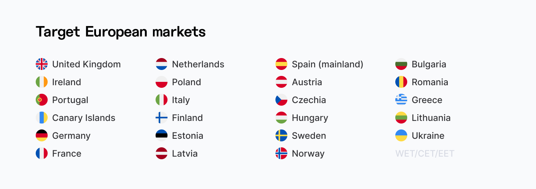Click the Lithuania country label
Screen dimensions: 536x189
coord(431,118)
